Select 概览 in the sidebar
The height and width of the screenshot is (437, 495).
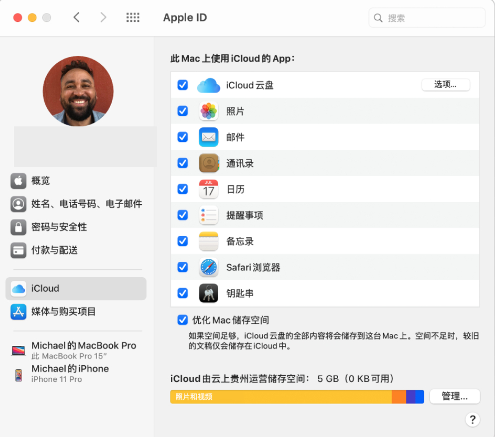click(x=40, y=181)
